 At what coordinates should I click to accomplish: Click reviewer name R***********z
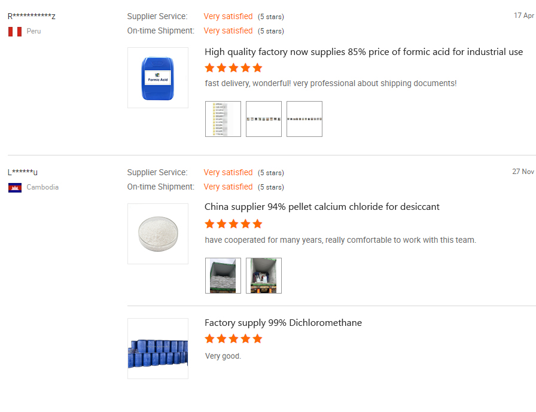pyautogui.click(x=32, y=16)
